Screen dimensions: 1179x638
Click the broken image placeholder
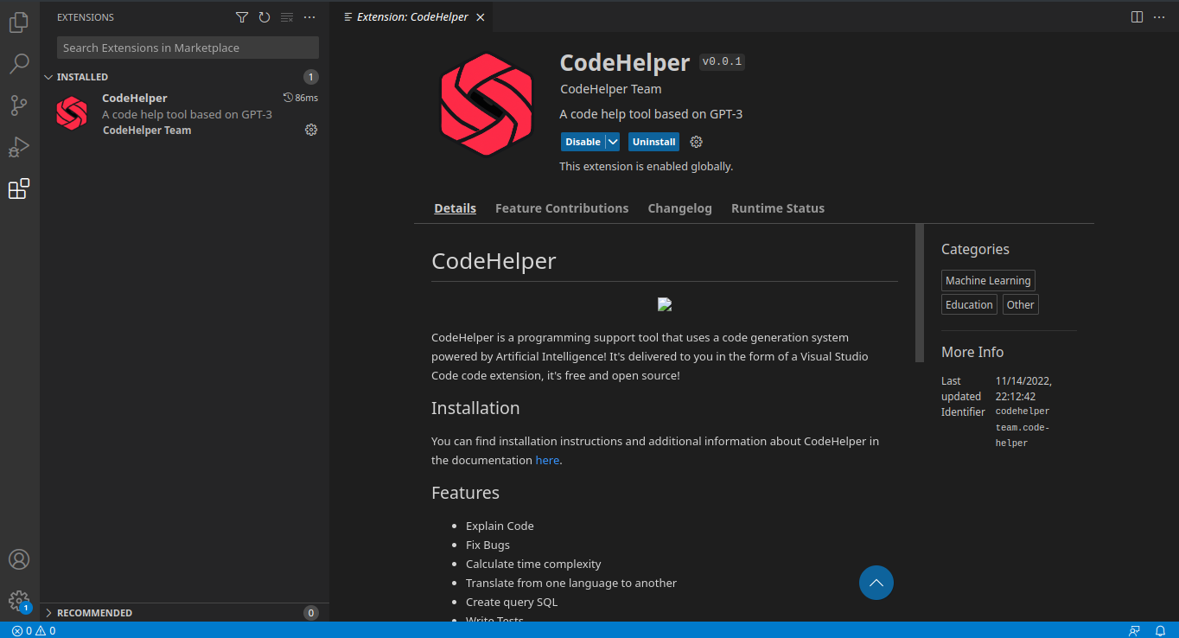[x=665, y=304]
